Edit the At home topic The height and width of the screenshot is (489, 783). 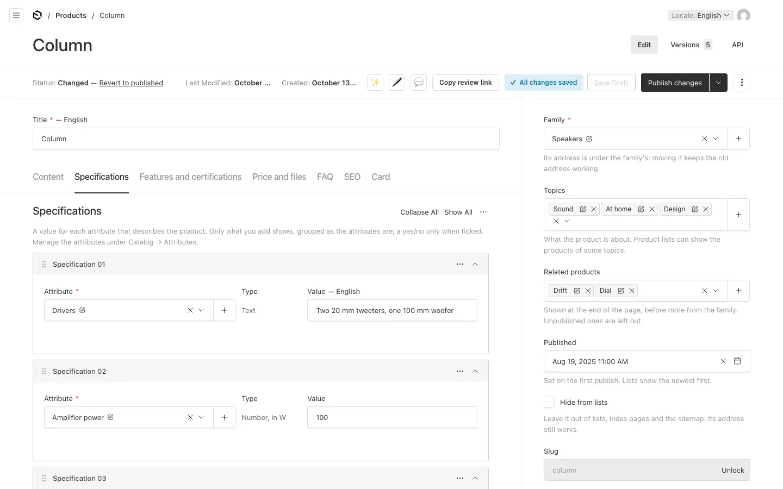[641, 209]
